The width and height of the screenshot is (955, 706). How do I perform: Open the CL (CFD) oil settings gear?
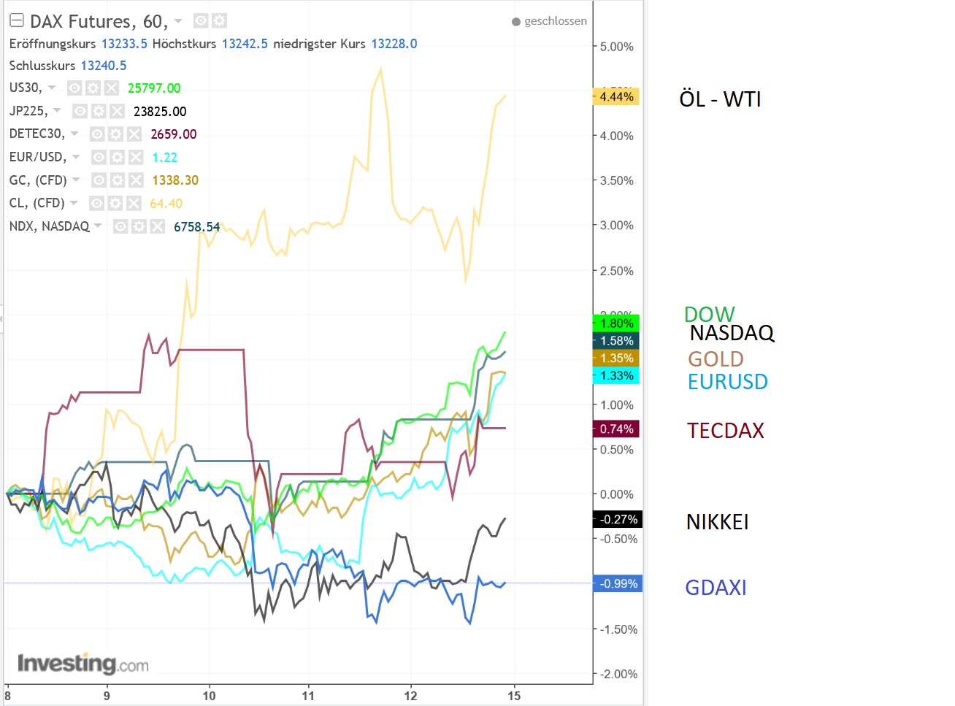(x=115, y=203)
